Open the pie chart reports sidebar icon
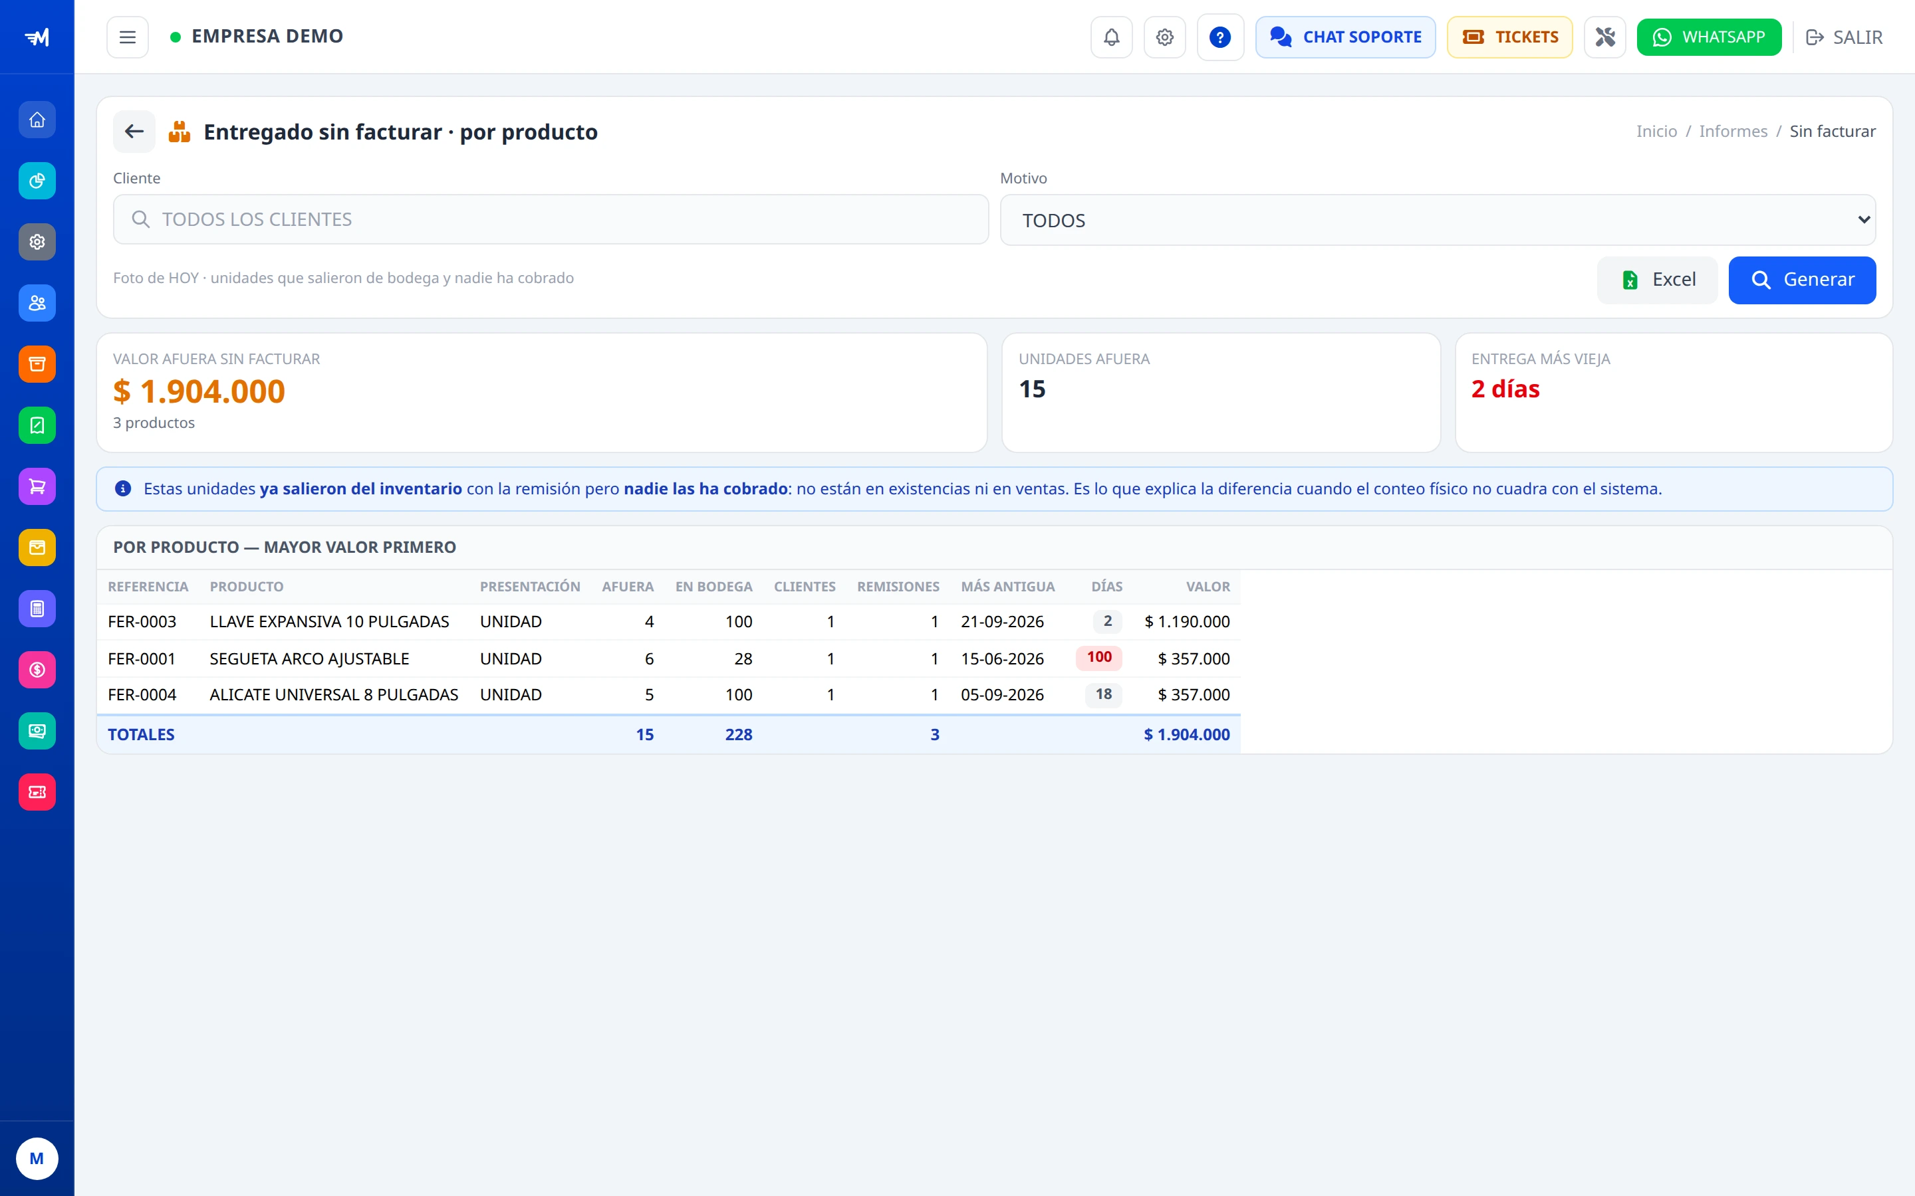 [x=37, y=181]
